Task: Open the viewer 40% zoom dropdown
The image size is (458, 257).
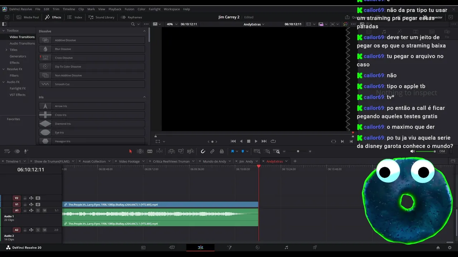Action: tap(172, 24)
